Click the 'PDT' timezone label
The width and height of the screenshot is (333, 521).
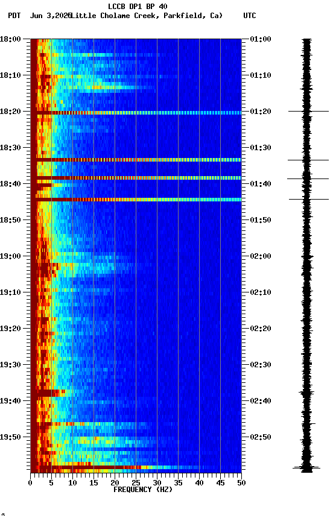coord(14,16)
